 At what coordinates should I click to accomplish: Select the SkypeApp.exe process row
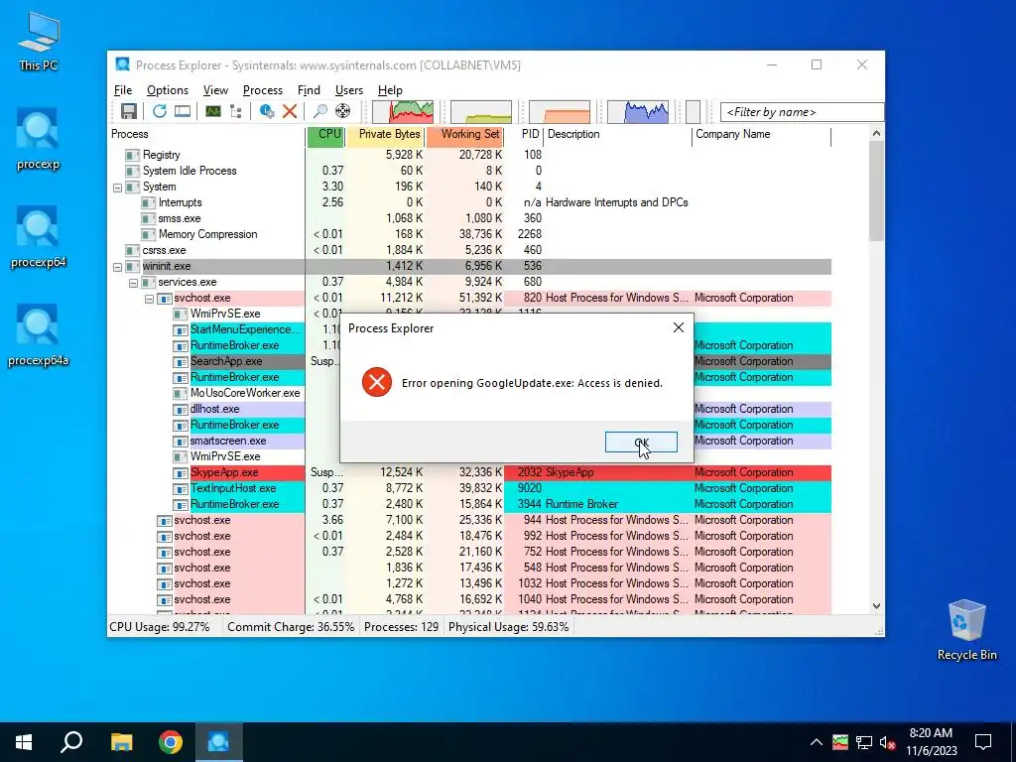(x=470, y=472)
